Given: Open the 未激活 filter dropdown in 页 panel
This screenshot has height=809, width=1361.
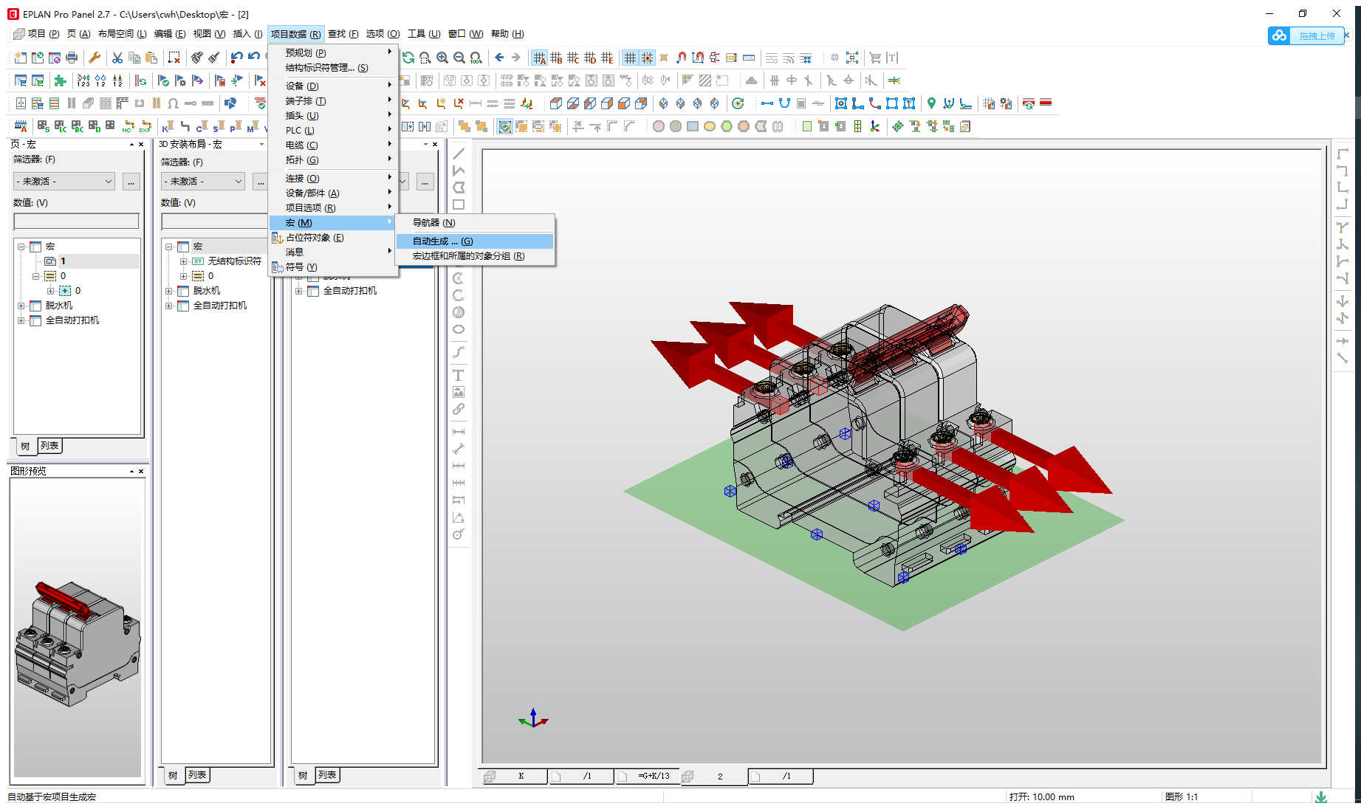Looking at the screenshot, I should [x=64, y=181].
